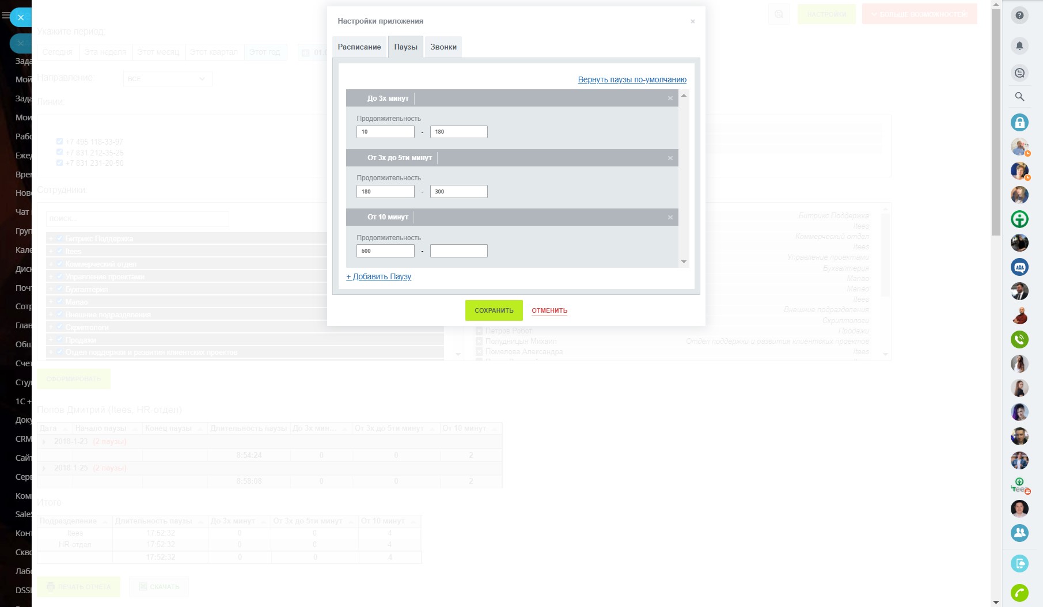Expand the Битрикс Поддержка tree node
The width and height of the screenshot is (1043, 607).
click(x=51, y=238)
